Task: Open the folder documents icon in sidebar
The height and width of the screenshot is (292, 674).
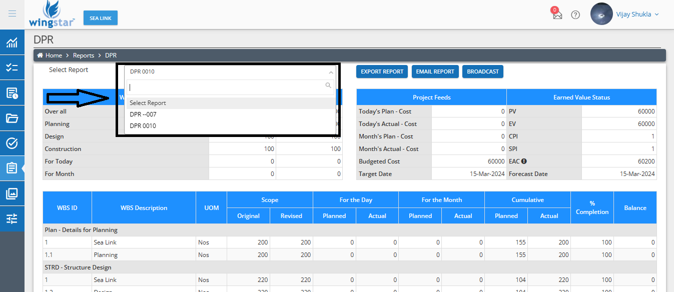Action: click(x=12, y=118)
